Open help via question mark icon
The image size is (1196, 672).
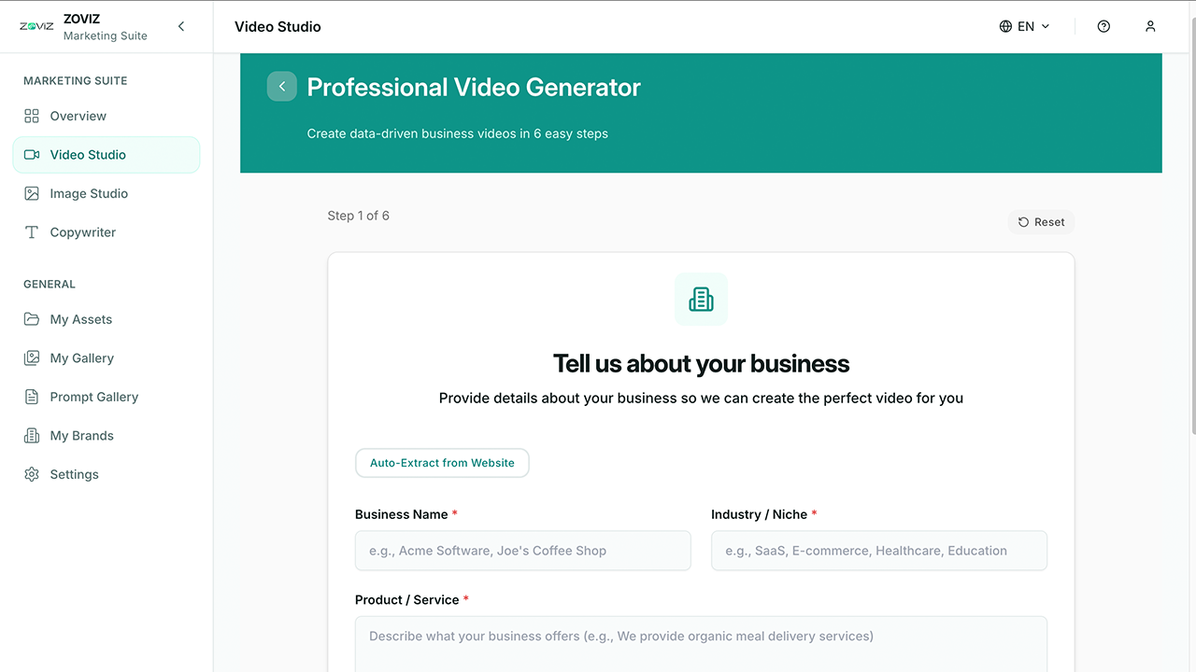point(1103,26)
